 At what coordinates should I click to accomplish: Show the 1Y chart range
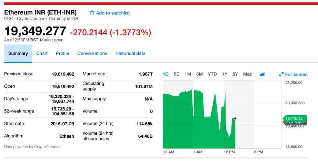(x=225, y=74)
